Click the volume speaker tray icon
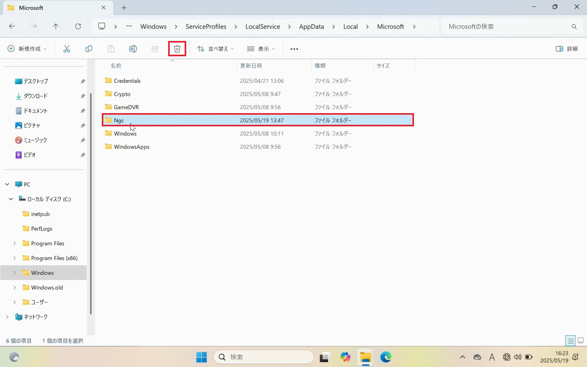Screen dimensions: 587x367 tap(518, 357)
